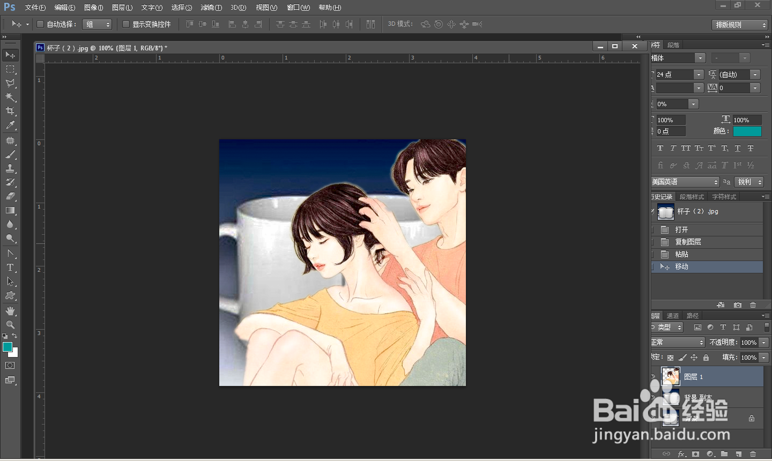
Task: Open the 图层(L) menu
Action: [x=122, y=8]
